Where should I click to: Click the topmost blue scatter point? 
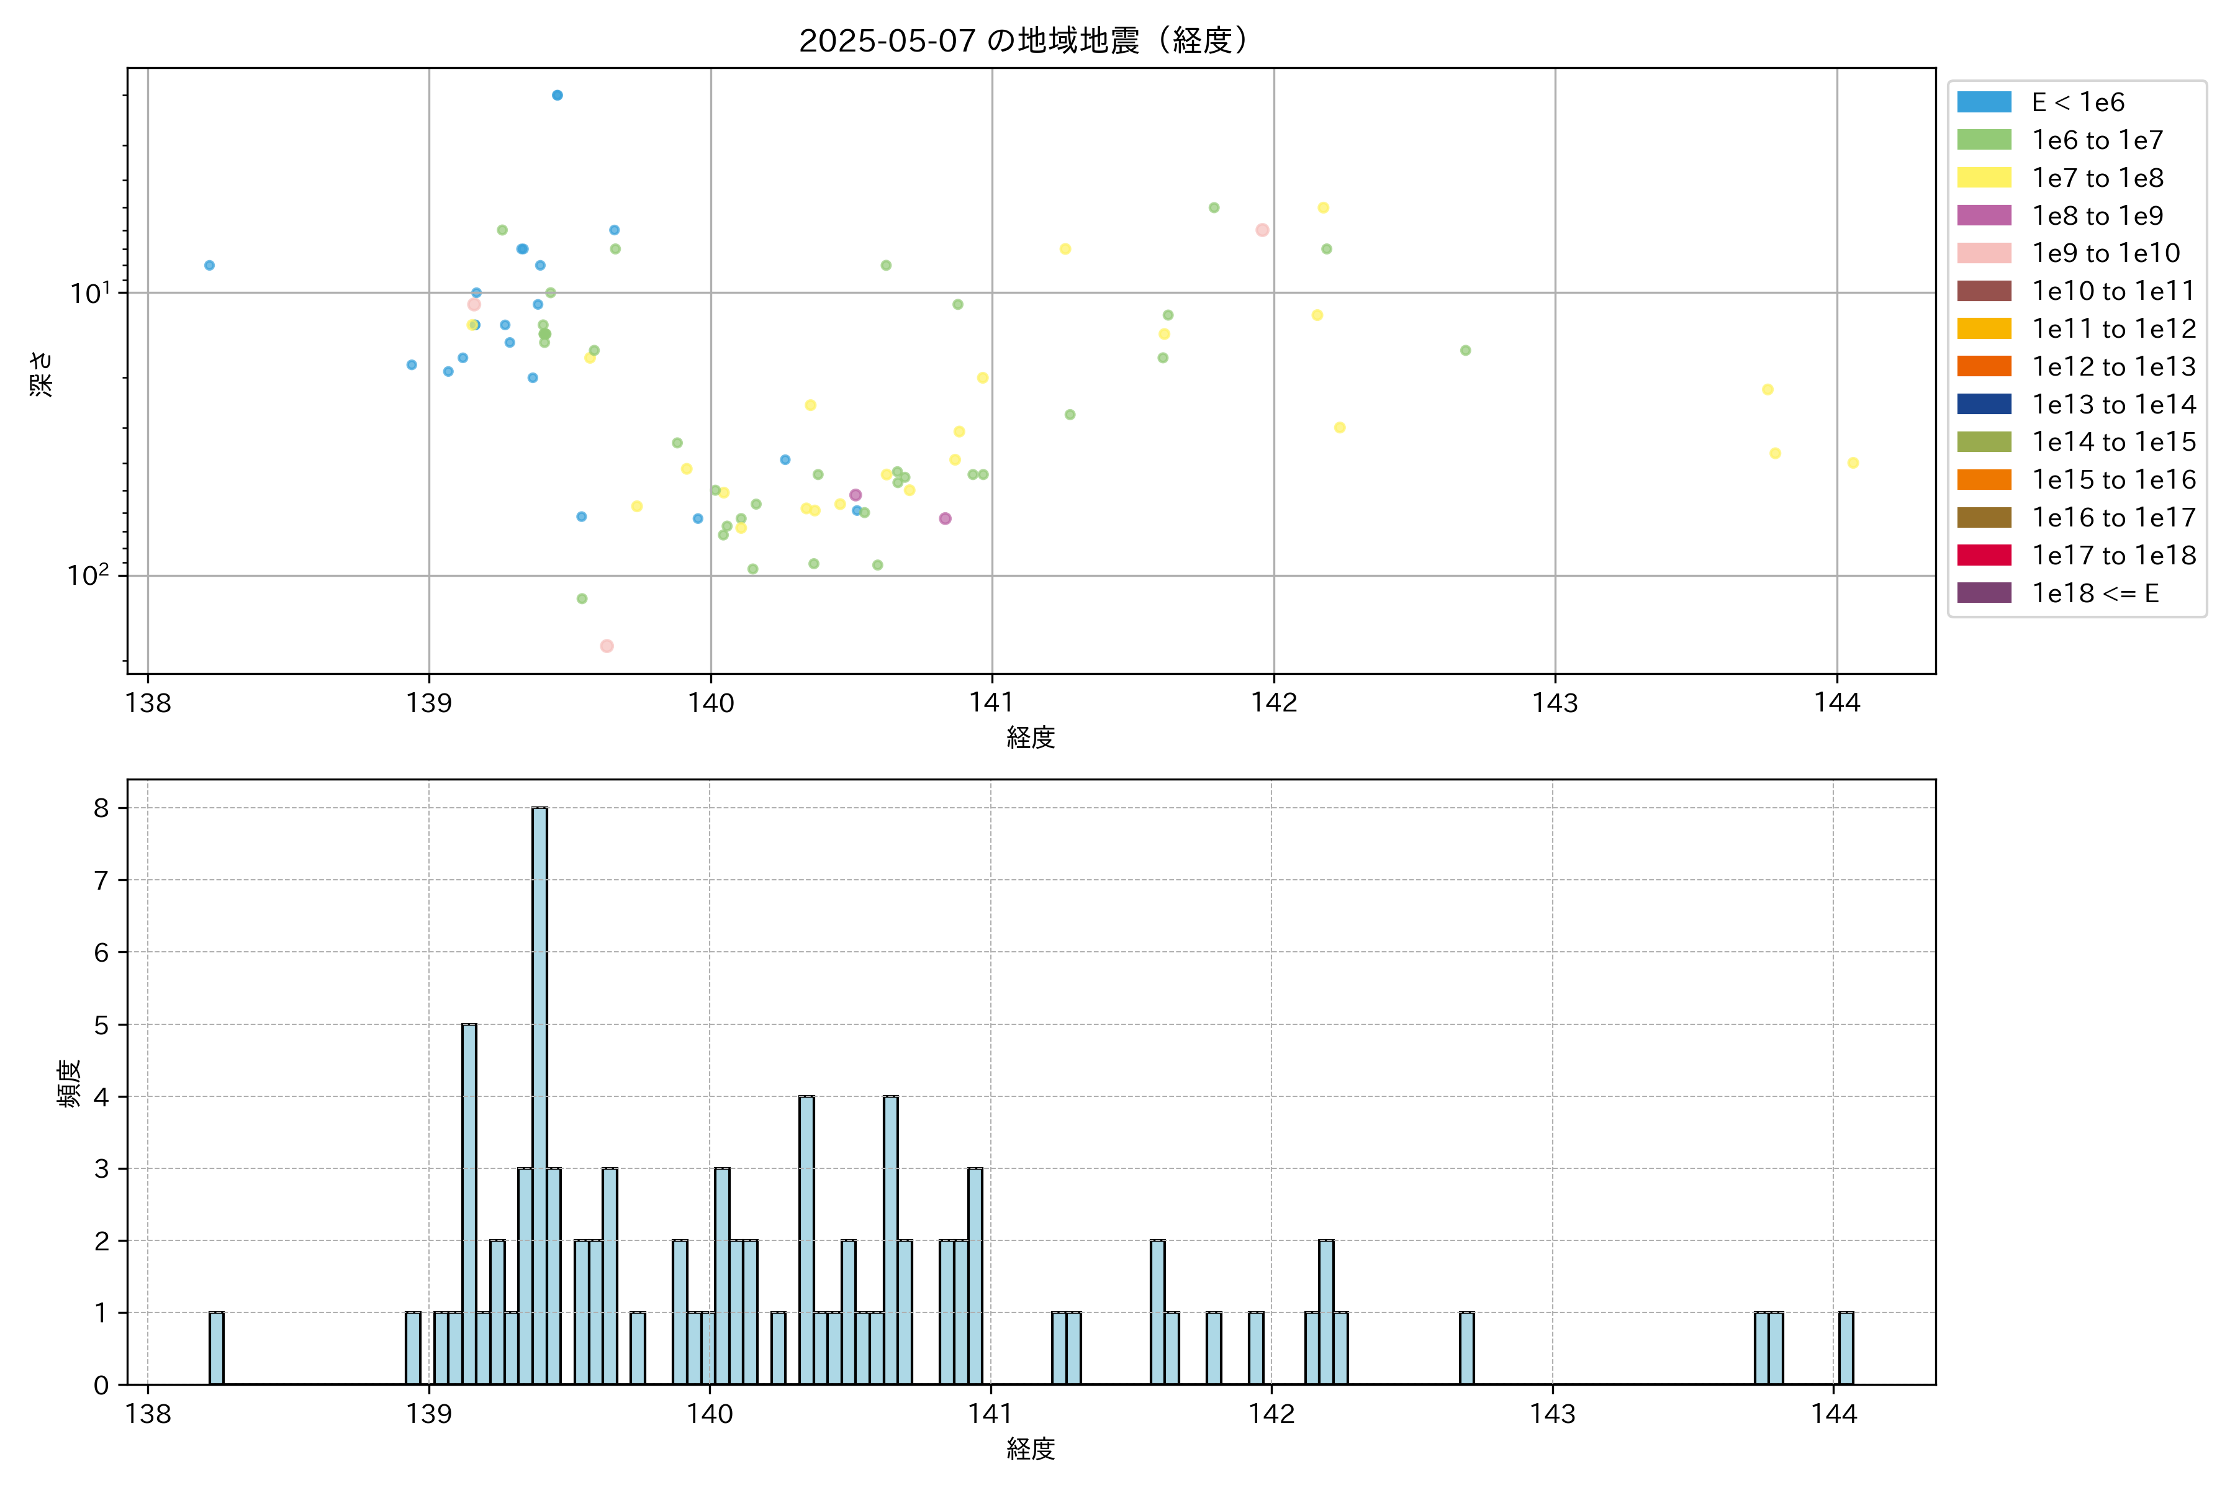557,95
